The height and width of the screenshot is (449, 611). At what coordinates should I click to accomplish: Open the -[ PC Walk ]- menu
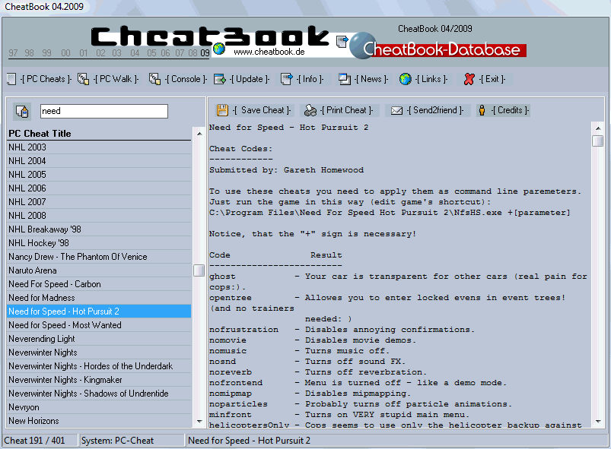click(x=116, y=79)
